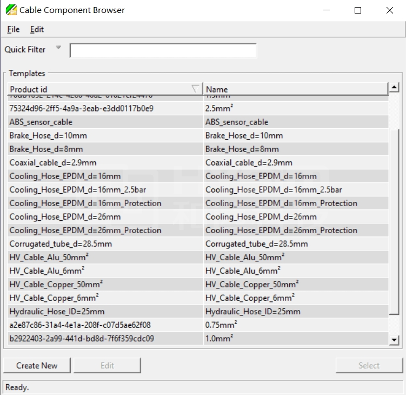Select Coaxial_cable_d=2.9mm name cell
The width and height of the screenshot is (406, 395).
pyautogui.click(x=296, y=162)
